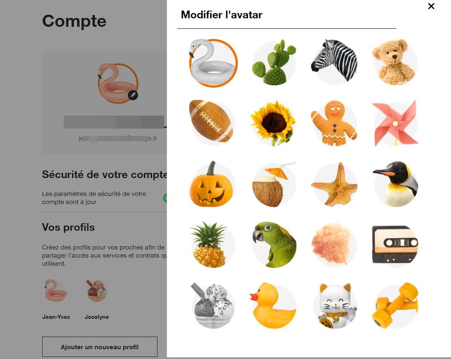Select the cactus avatar
The width and height of the screenshot is (451, 359).
tap(274, 63)
